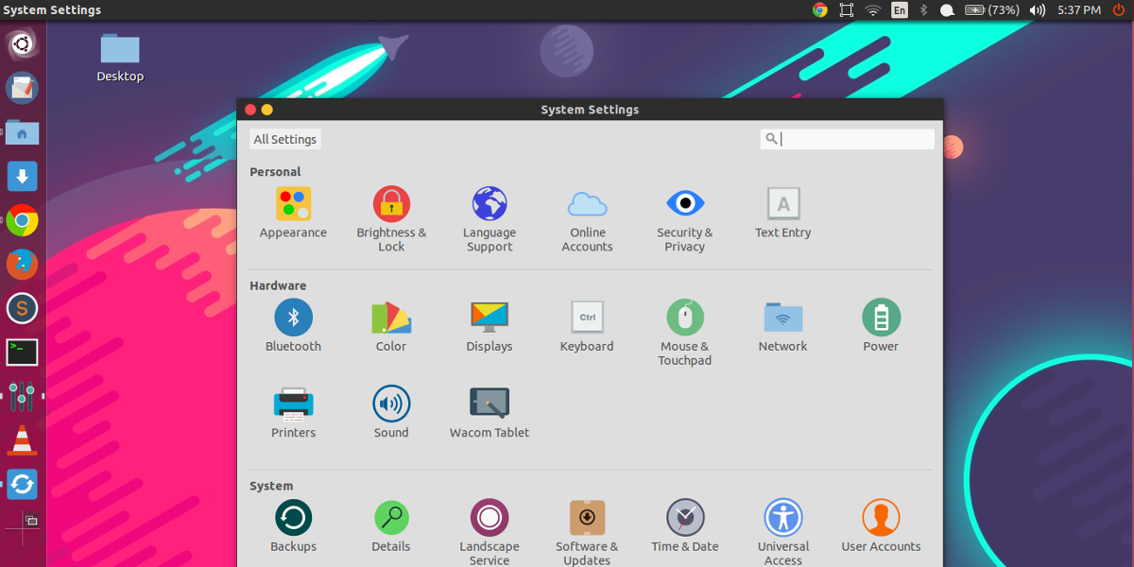Open Bluetooth indicator in top panel
This screenshot has height=567, width=1134.
[923, 10]
